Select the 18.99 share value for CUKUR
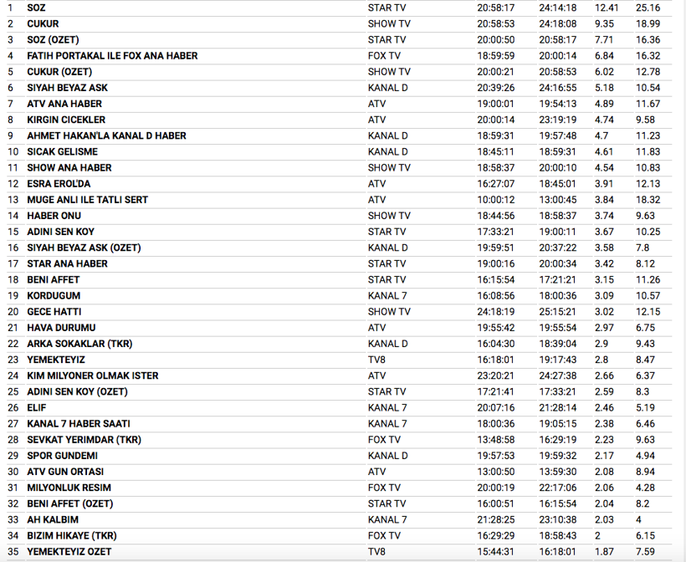 (x=648, y=24)
